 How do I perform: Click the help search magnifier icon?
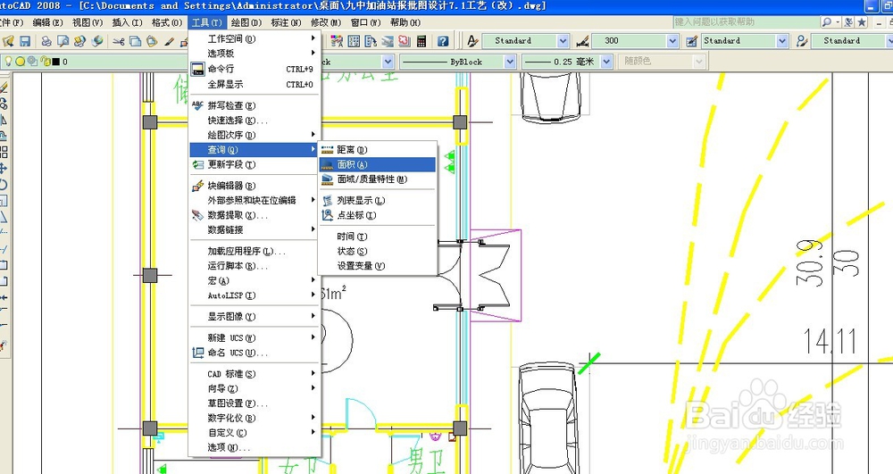click(x=826, y=21)
